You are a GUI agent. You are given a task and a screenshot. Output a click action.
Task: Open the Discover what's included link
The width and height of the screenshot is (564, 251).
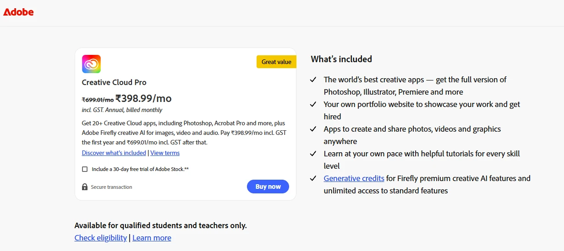click(114, 153)
